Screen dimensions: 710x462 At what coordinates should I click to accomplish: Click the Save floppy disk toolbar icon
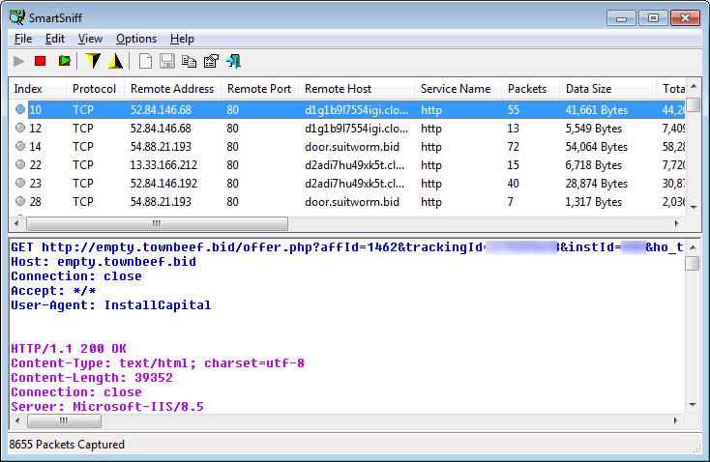tap(167, 61)
